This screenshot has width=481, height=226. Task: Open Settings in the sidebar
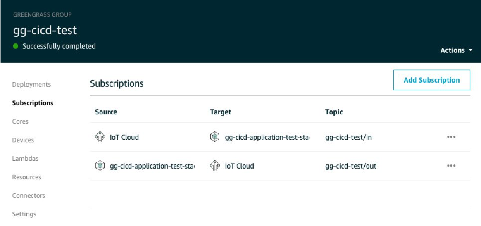pos(24,214)
